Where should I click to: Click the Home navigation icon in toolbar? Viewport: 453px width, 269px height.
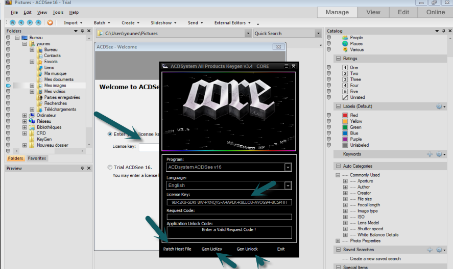coord(12,22)
